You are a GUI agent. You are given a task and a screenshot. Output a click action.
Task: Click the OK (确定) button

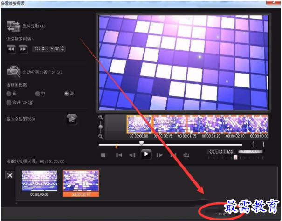[x=222, y=214]
